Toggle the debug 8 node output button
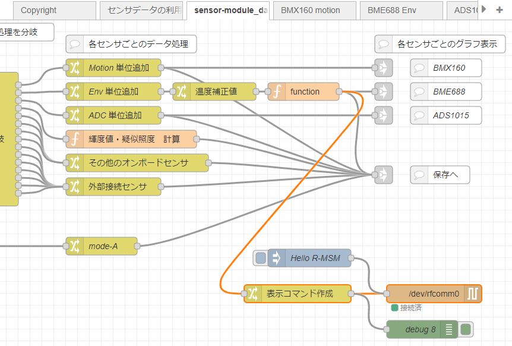The width and height of the screenshot is (512, 346). 466,329
